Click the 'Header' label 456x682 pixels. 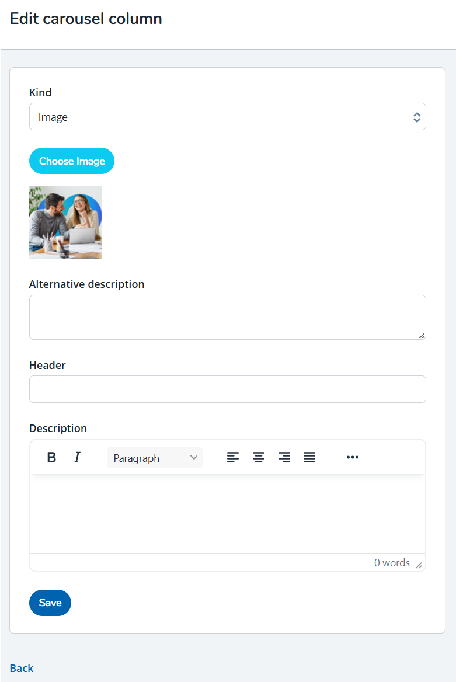click(47, 366)
